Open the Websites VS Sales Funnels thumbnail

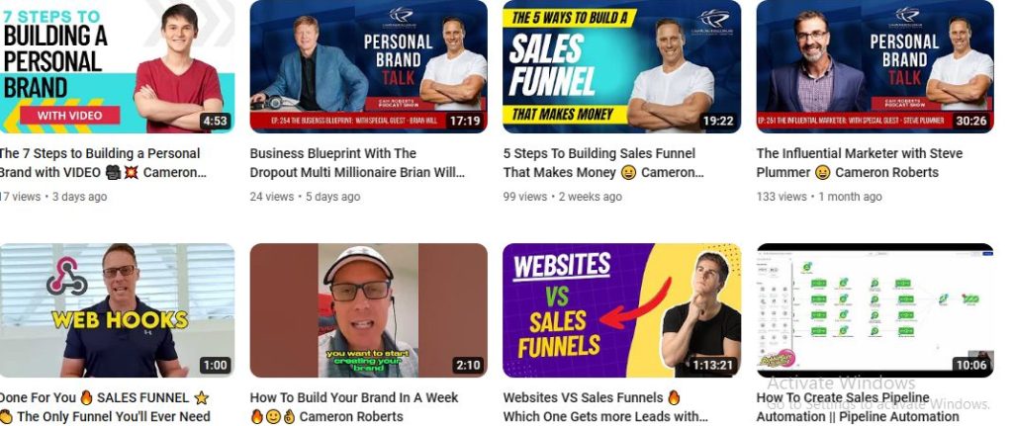(621, 310)
